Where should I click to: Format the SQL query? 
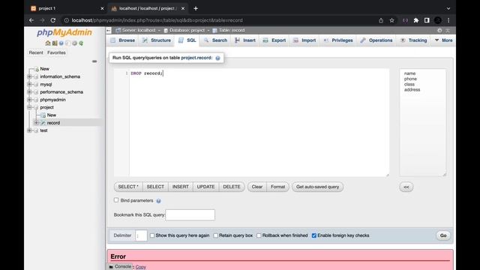[x=278, y=187]
